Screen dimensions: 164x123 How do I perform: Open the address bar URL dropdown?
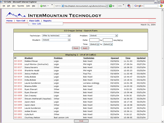tap(107, 6)
